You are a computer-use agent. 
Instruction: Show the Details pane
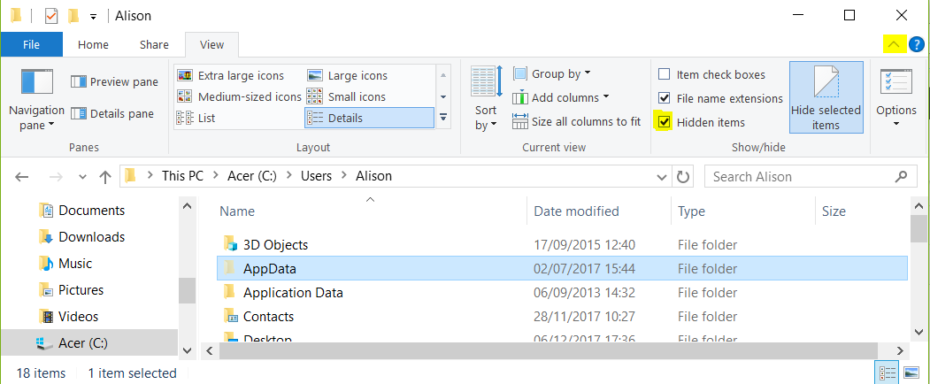112,113
